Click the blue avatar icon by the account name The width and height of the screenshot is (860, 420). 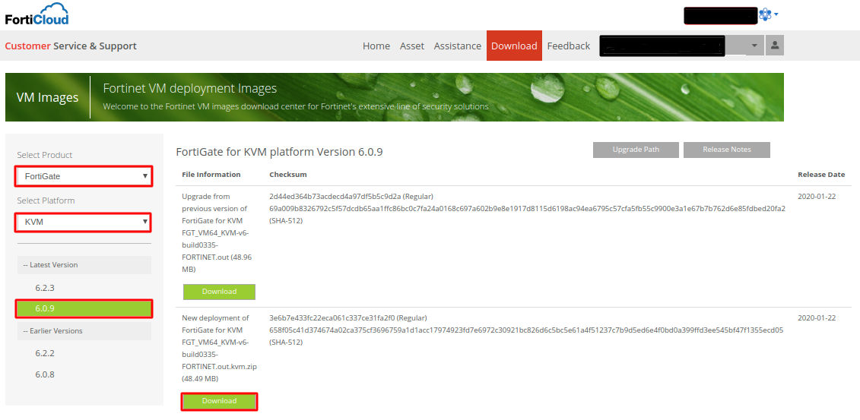[x=765, y=14]
